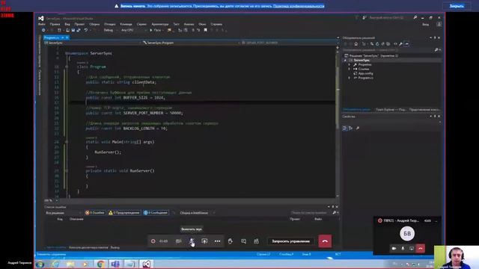Toggle camera in the mini Teams window

(394, 248)
